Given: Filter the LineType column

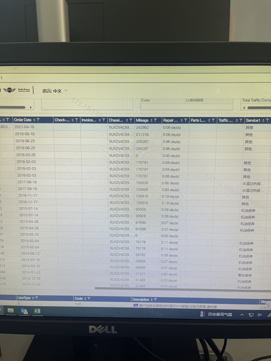Looking at the screenshot, I should pyautogui.click(x=37, y=298).
